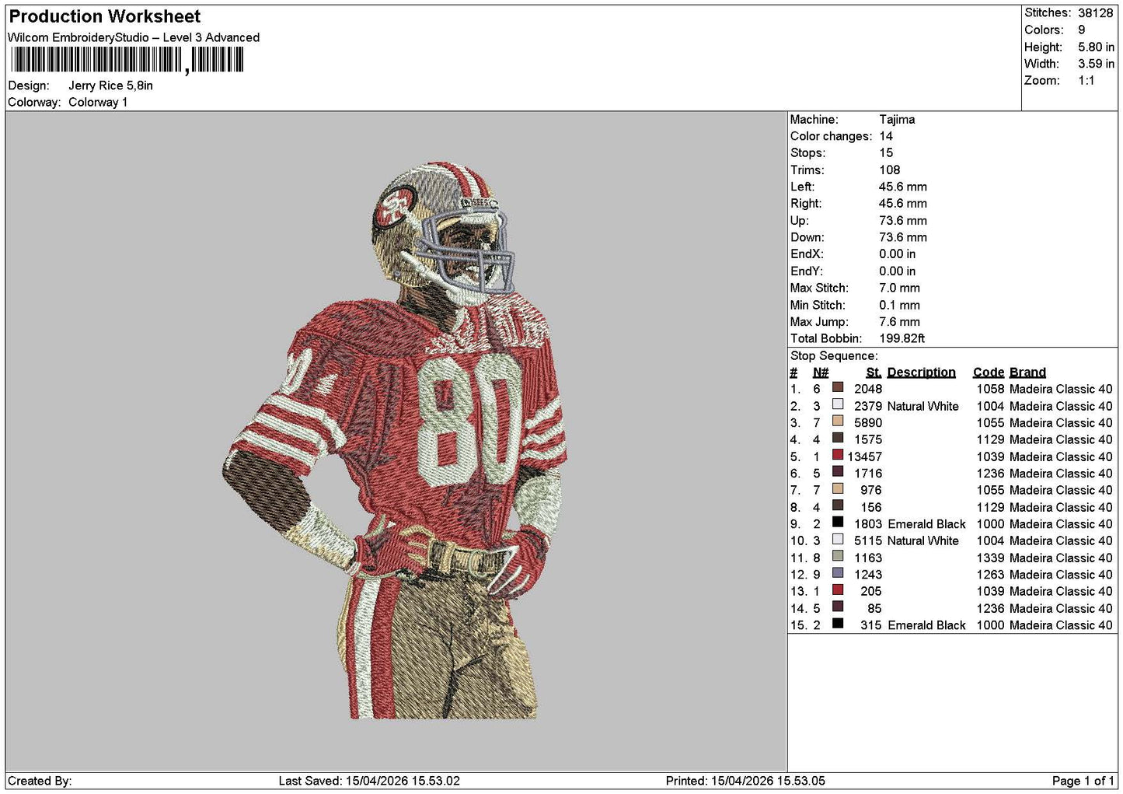Click the Natural White swatch in stop row 2
1123x794 pixels.
[x=838, y=404]
